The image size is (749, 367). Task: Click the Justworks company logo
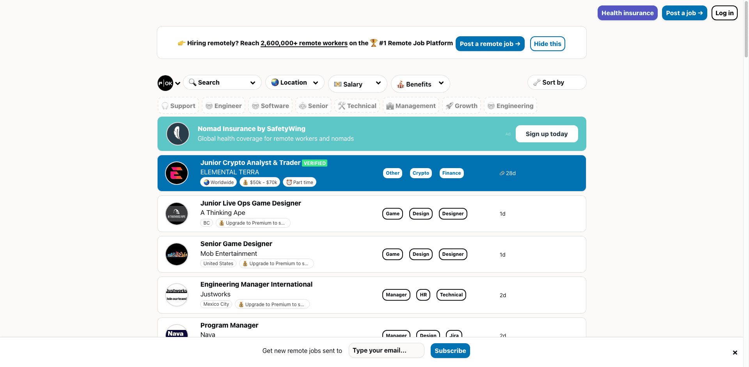pos(176,295)
